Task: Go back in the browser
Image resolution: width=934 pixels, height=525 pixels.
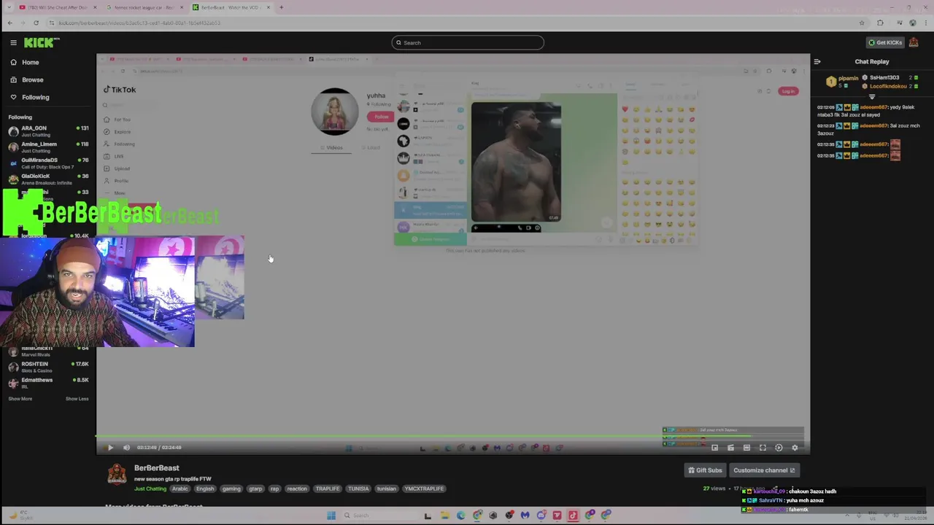Action: [x=10, y=23]
